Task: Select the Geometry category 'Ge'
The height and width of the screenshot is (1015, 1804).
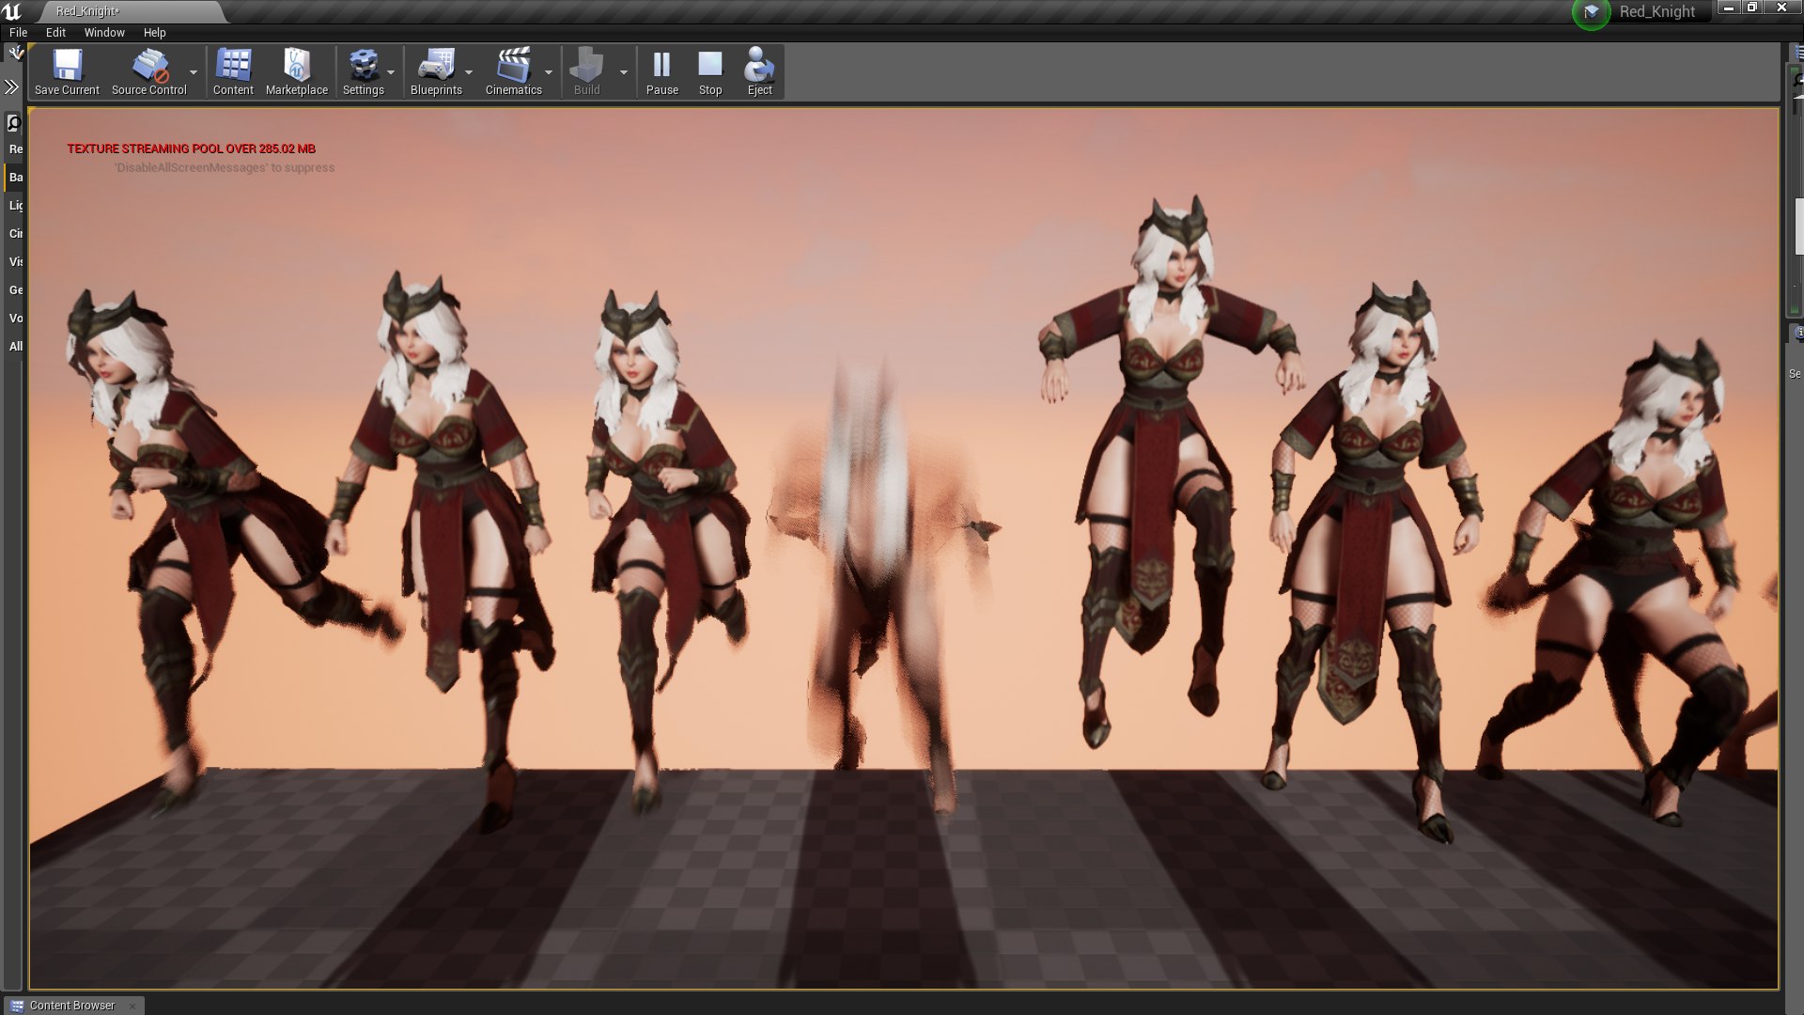Action: (15, 290)
